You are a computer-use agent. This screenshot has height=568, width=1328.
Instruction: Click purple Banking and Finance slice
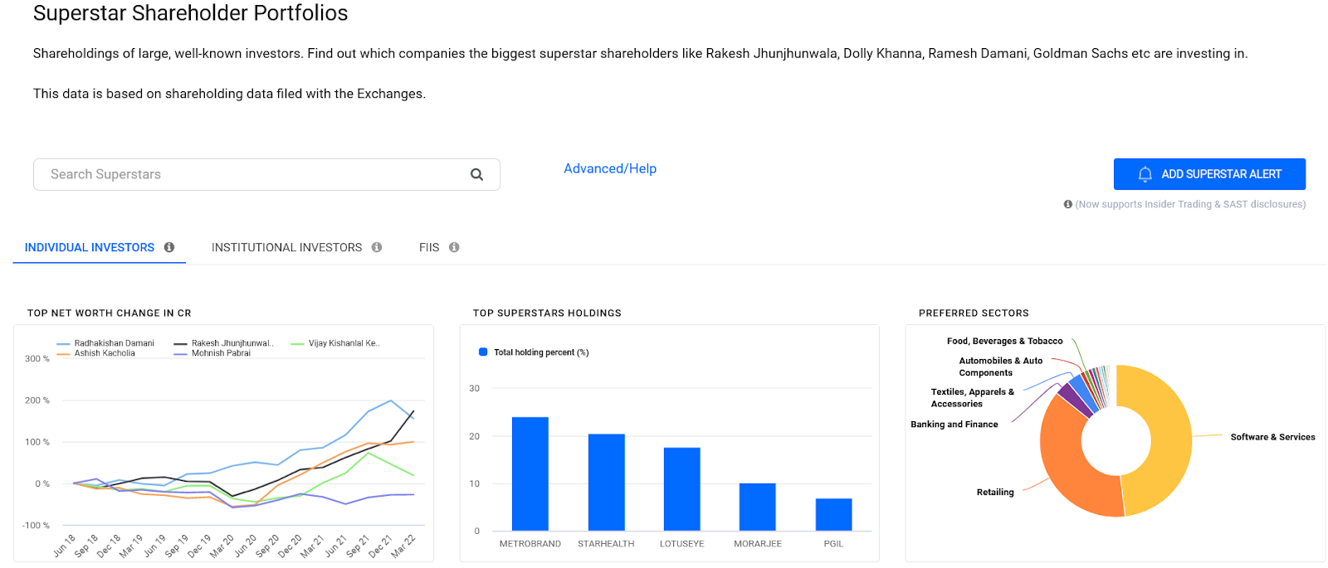coord(1075,400)
